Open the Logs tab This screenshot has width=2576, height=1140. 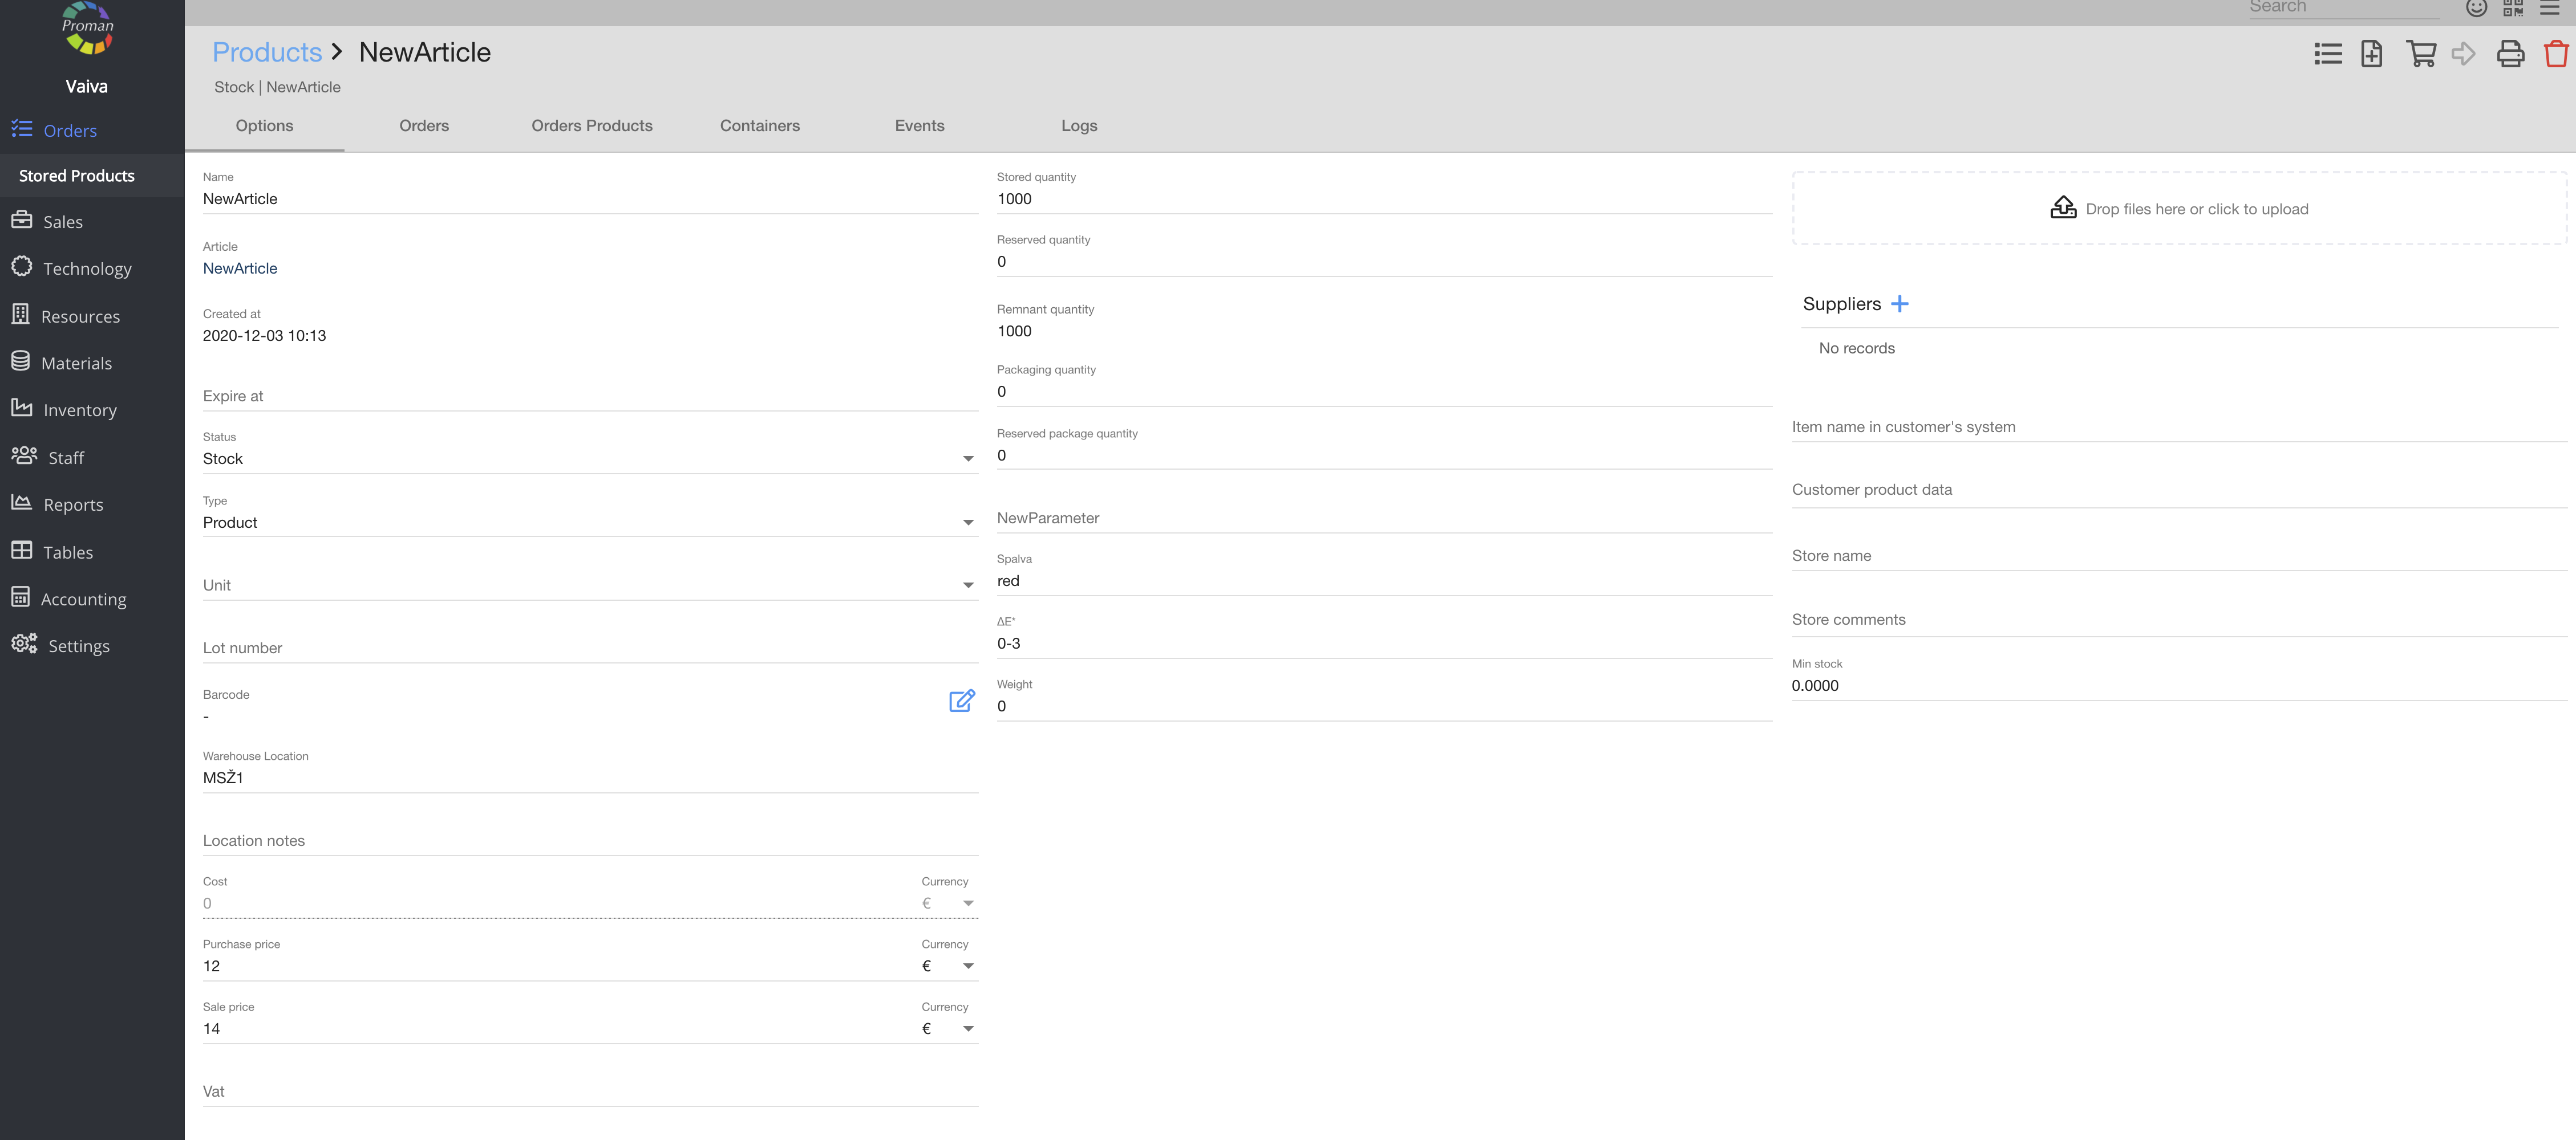click(x=1078, y=126)
